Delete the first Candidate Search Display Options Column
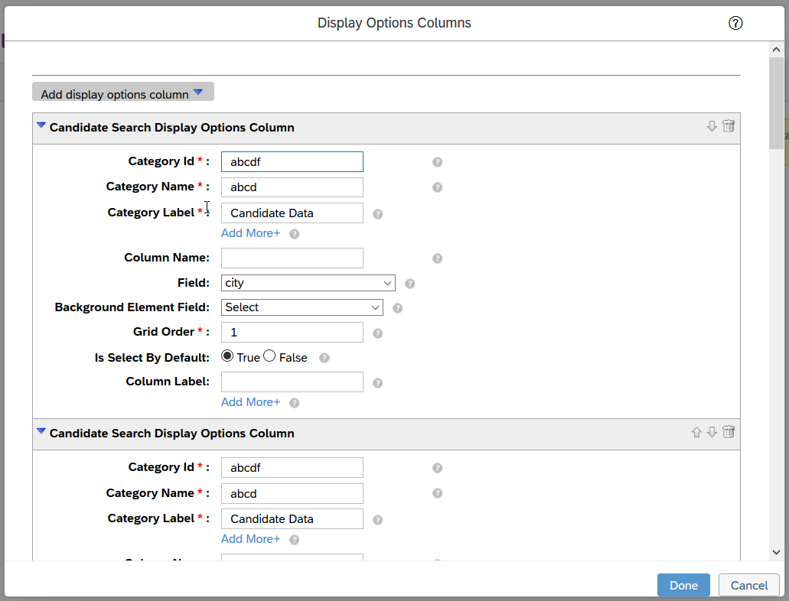The width and height of the screenshot is (789, 601). [x=729, y=125]
